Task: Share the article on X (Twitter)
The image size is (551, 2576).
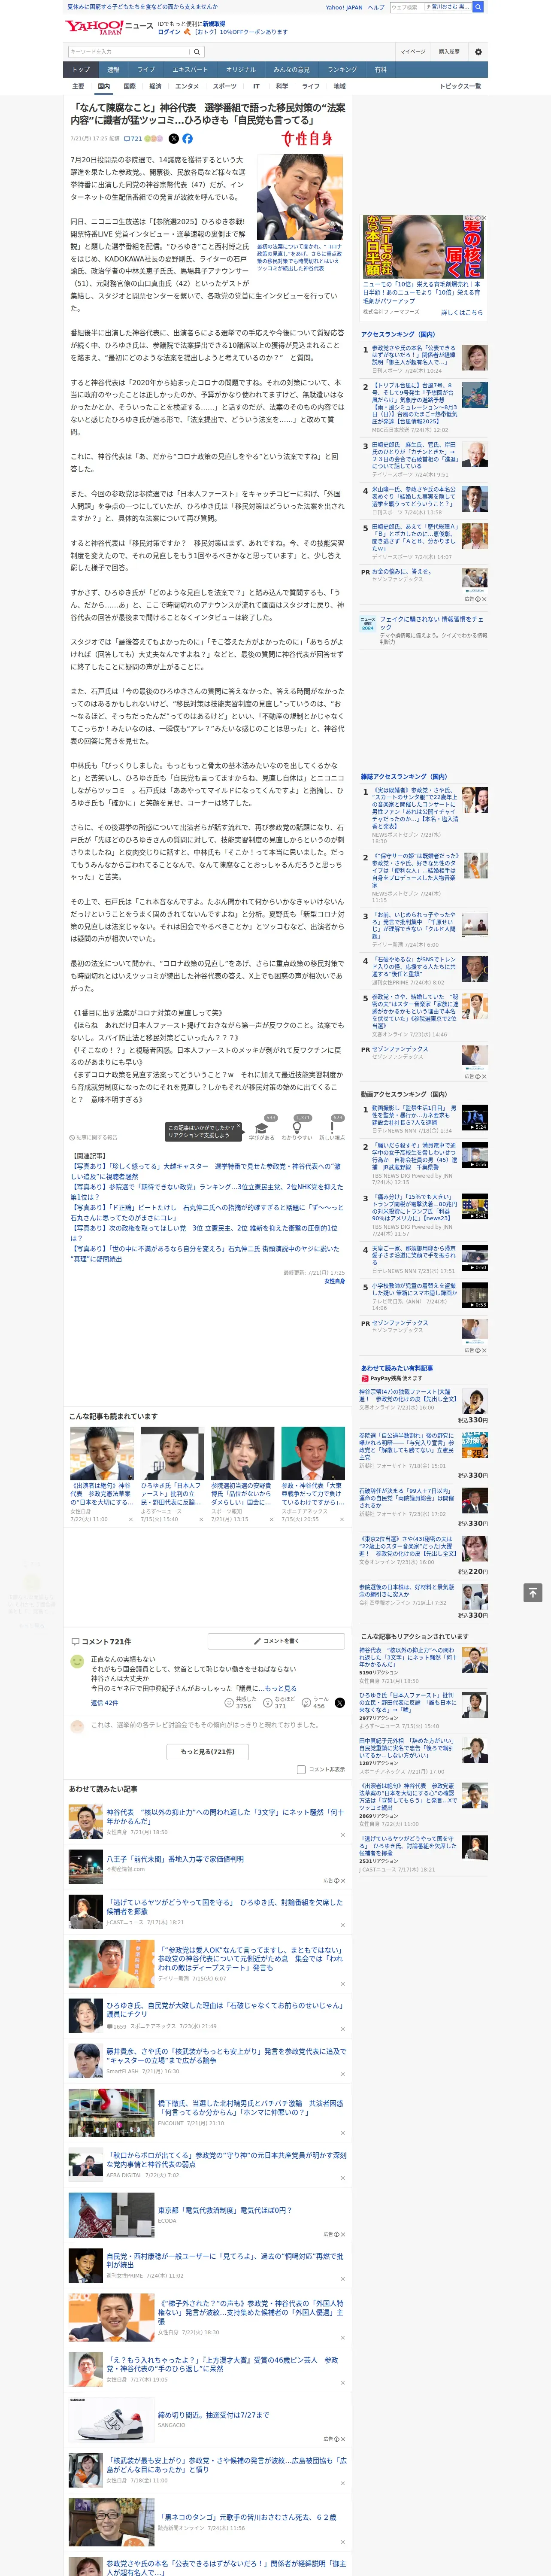Action: (x=173, y=139)
